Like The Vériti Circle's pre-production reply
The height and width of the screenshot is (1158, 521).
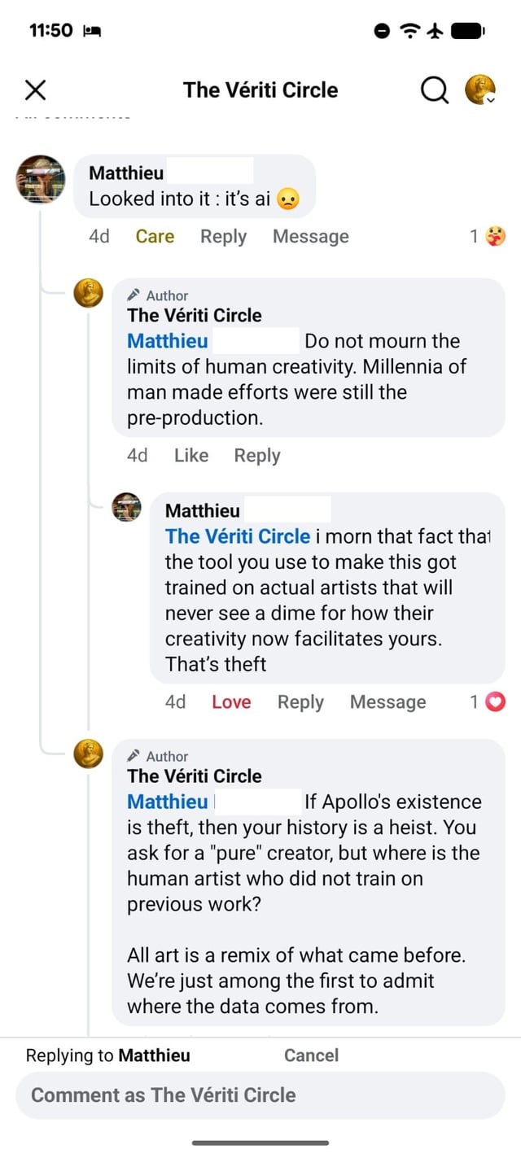191,456
